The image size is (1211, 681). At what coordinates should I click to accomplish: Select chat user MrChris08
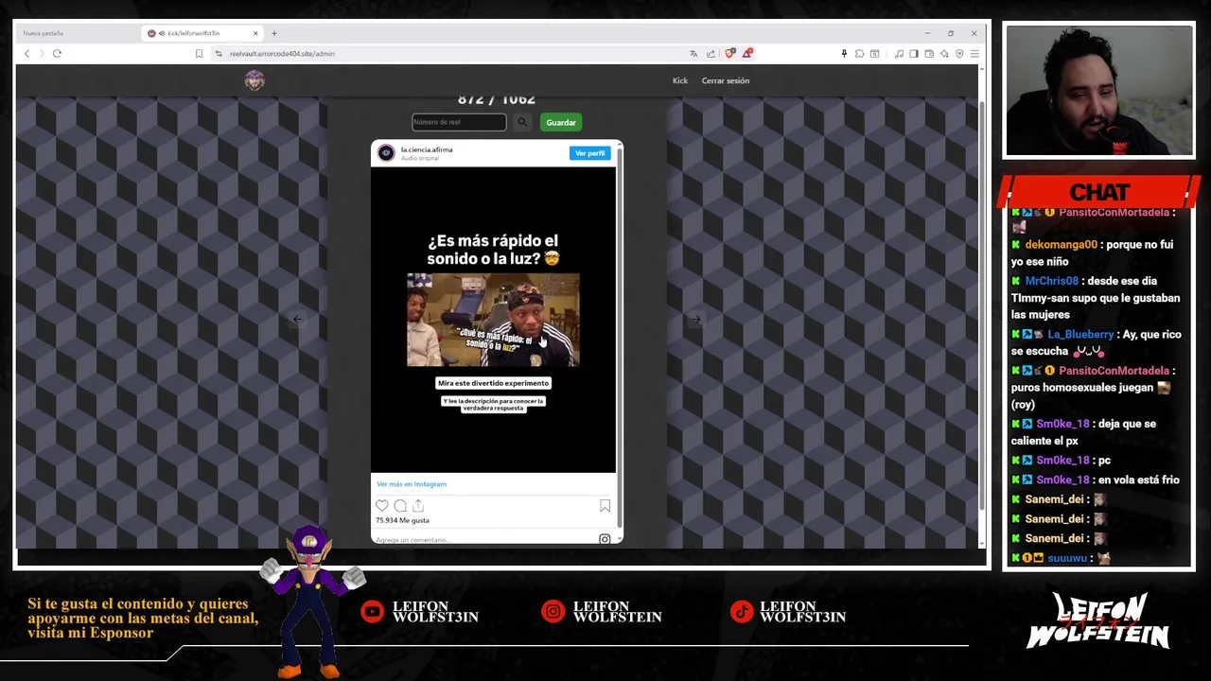point(1051,281)
